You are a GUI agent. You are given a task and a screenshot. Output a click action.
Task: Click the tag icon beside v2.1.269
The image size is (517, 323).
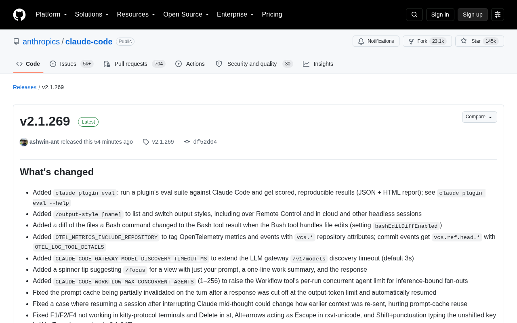[146, 142]
